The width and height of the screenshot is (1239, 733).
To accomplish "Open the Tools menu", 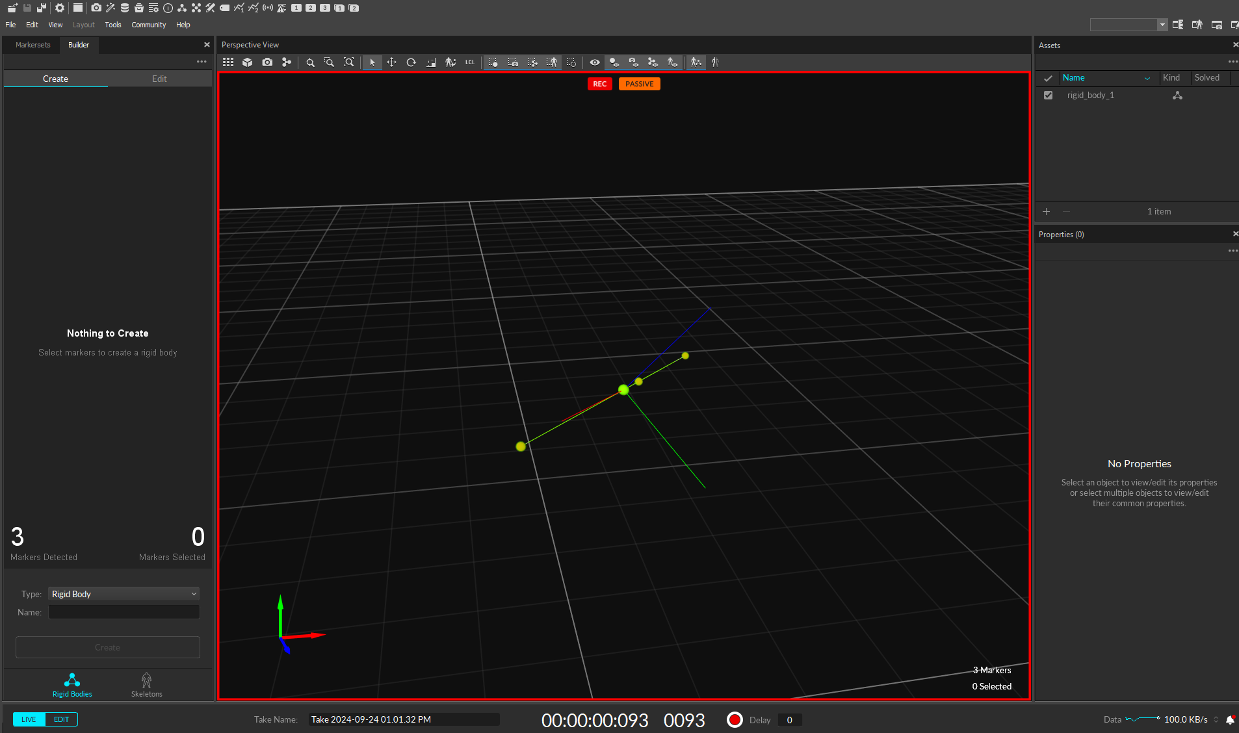I will (113, 25).
